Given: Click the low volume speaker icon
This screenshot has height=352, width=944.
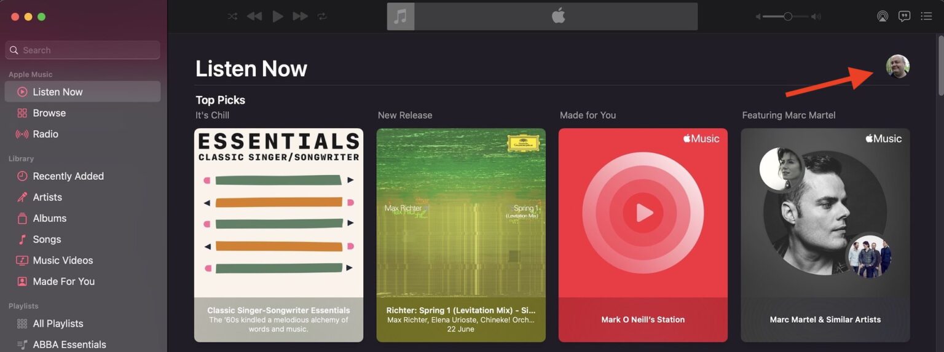Looking at the screenshot, I should [758, 17].
